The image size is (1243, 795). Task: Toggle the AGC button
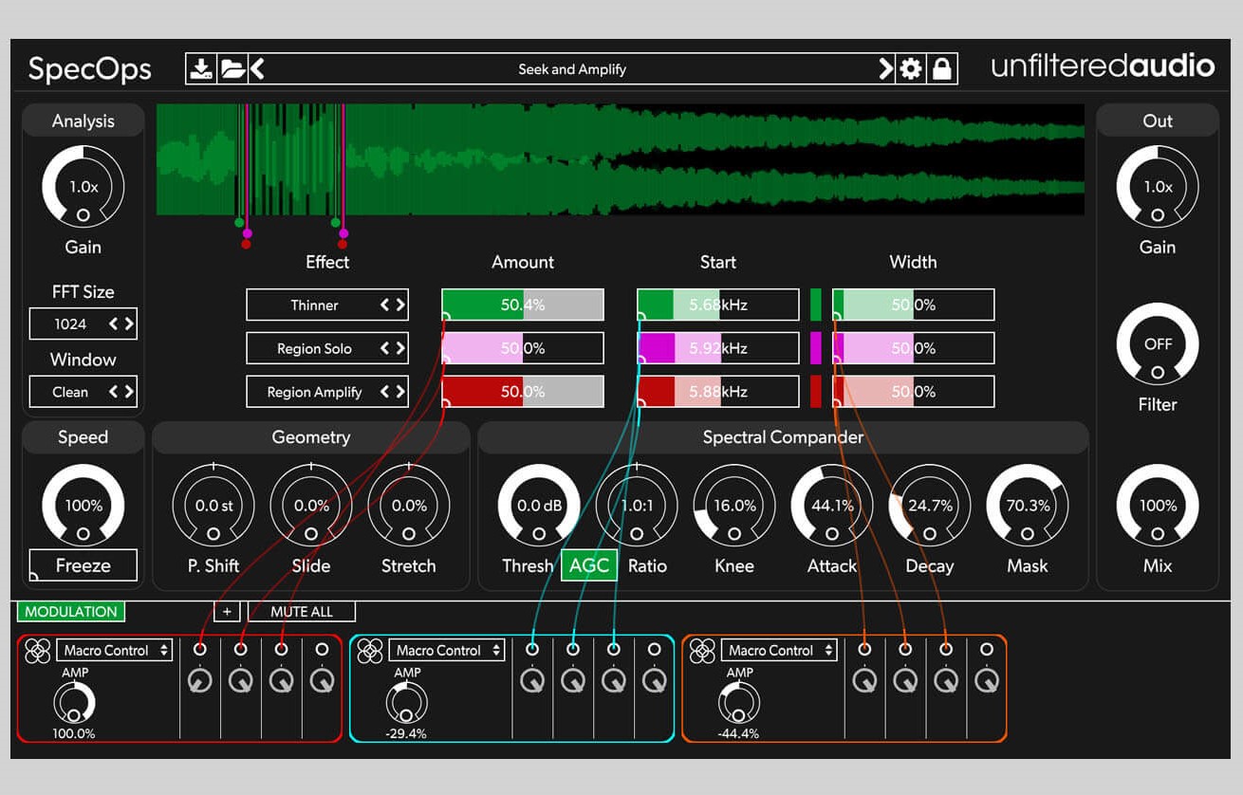[589, 565]
